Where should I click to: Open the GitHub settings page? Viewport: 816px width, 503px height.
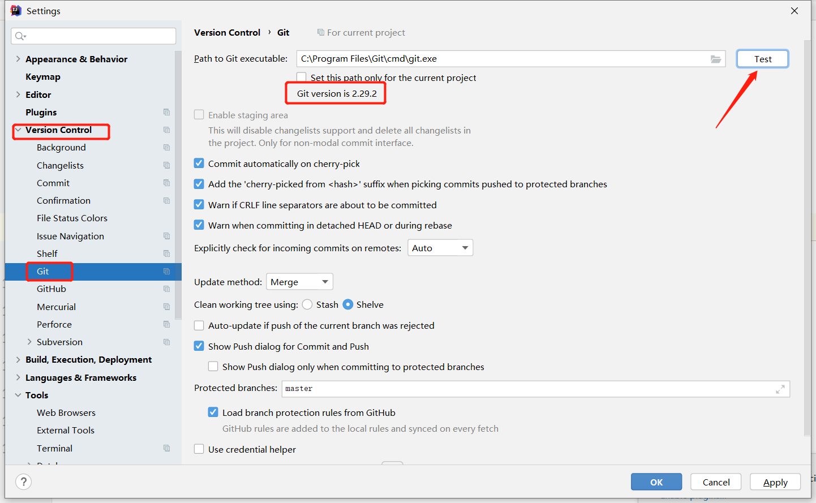51,289
